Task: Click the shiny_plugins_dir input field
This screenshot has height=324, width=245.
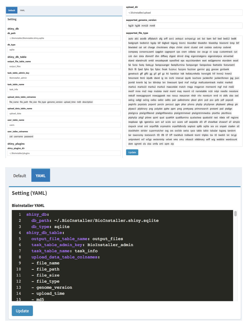Action: coord(64,153)
